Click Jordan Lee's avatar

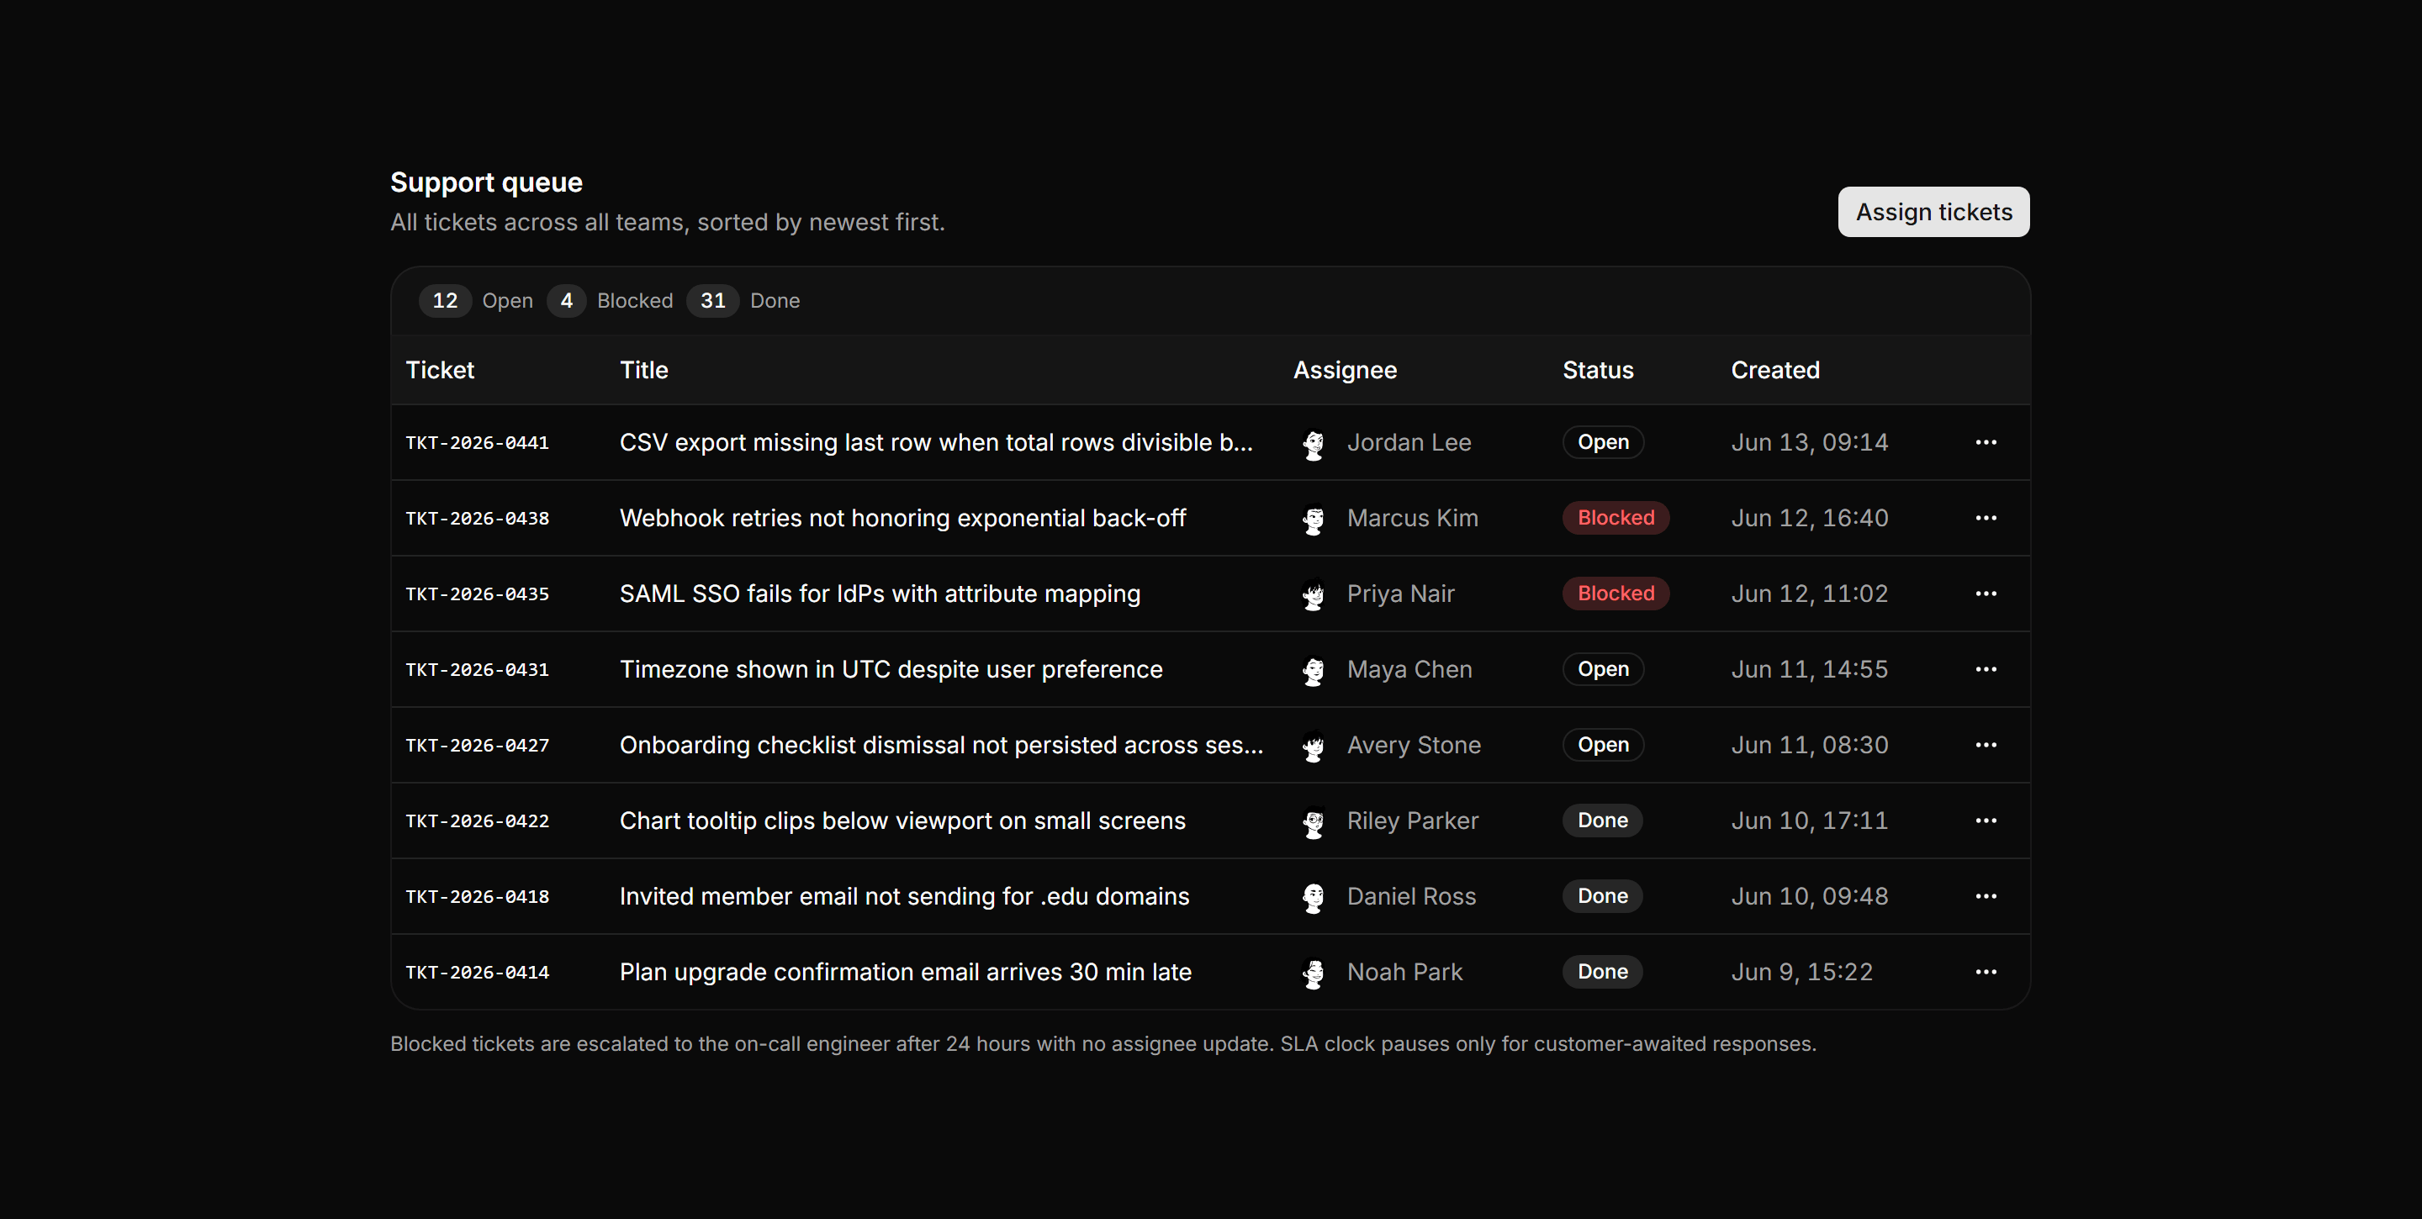coord(1314,443)
